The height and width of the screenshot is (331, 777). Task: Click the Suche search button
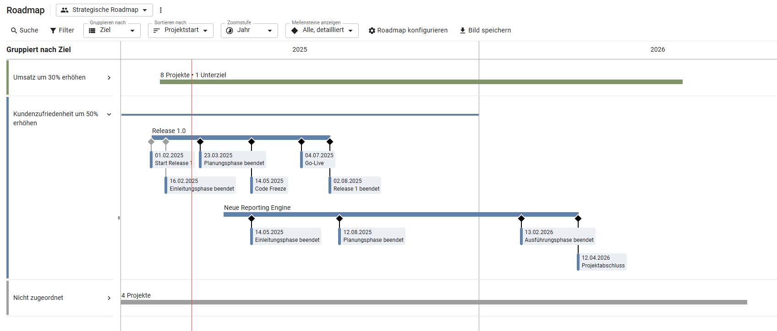(25, 30)
